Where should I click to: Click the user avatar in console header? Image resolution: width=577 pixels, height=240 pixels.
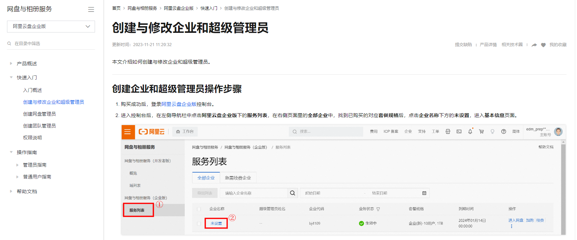click(x=558, y=131)
